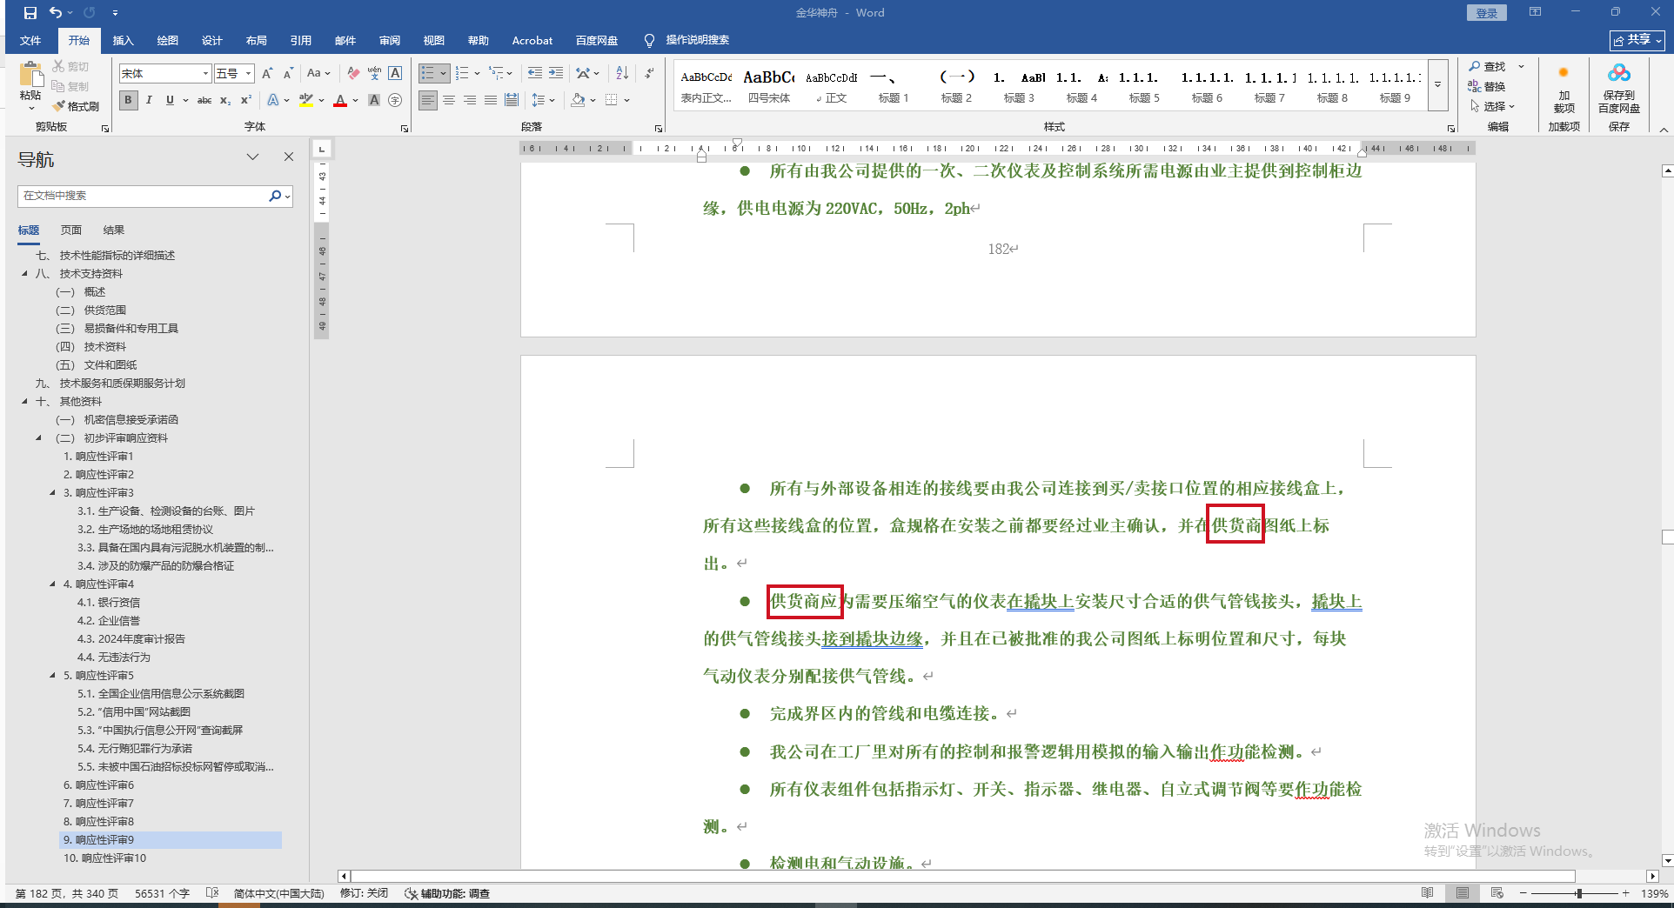Click the Save to Baidu Netdisk icon
The width and height of the screenshot is (1674, 908).
coord(1619,89)
